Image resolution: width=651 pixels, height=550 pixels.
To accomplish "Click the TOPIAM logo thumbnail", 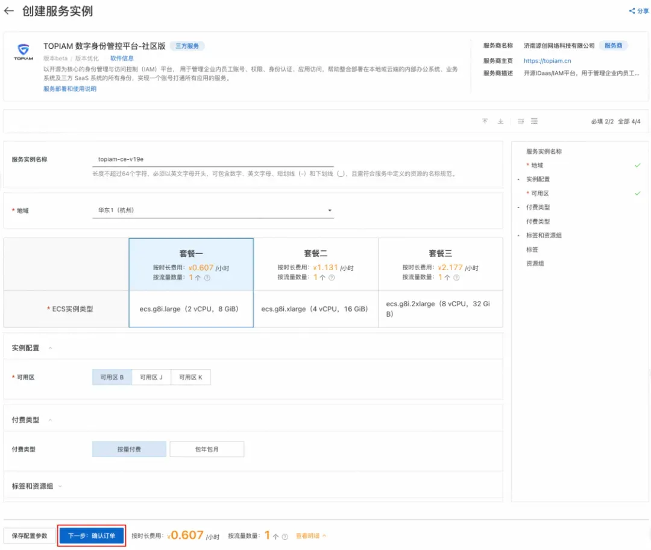I will tap(24, 51).
